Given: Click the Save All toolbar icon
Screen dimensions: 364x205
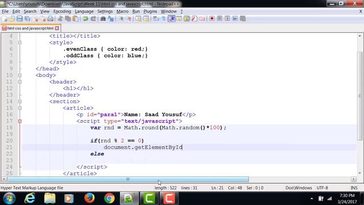Looking at the screenshot, I should [27, 19].
